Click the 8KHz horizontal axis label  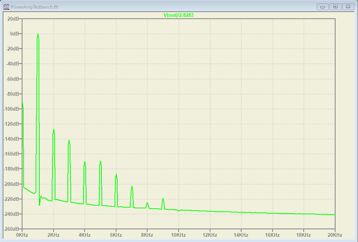click(147, 235)
